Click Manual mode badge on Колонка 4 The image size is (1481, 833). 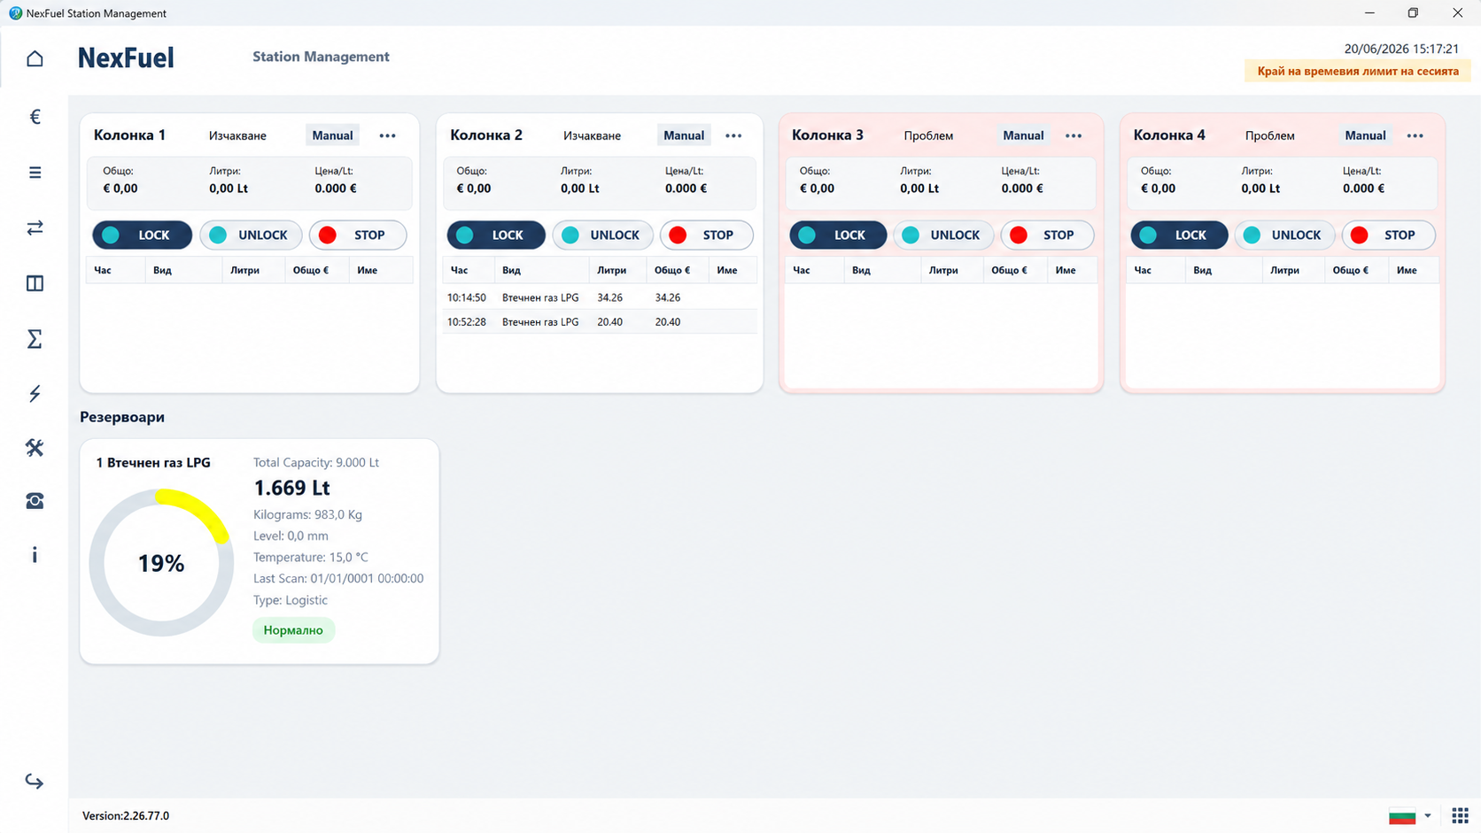[x=1365, y=135]
